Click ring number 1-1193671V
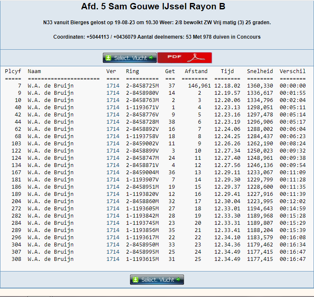 point(142,107)
